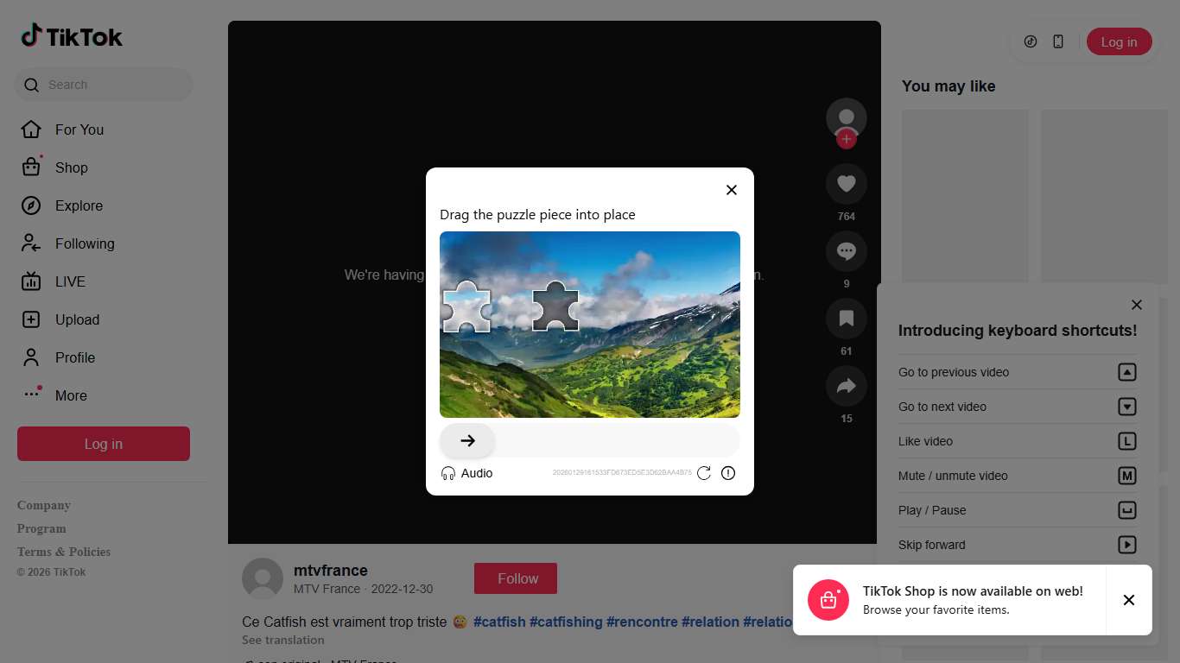Click the bookmark save icon
The width and height of the screenshot is (1180, 663).
(846, 319)
